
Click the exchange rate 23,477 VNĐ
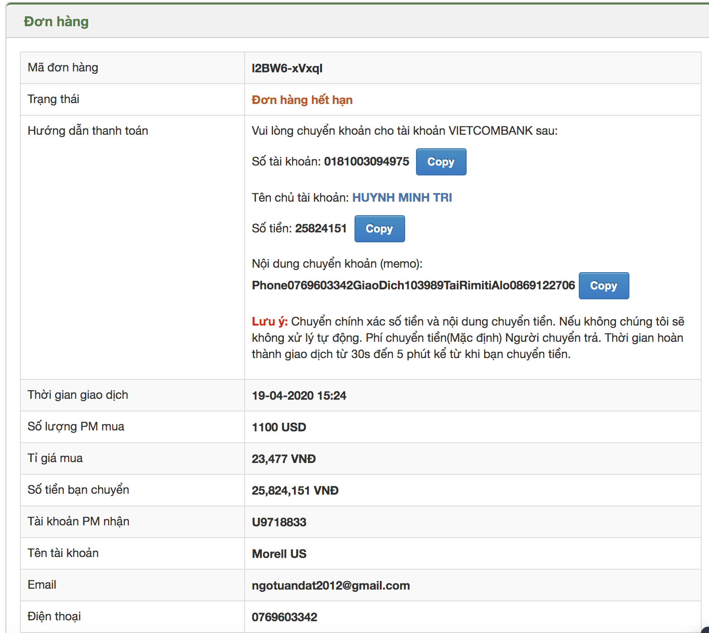tap(284, 459)
